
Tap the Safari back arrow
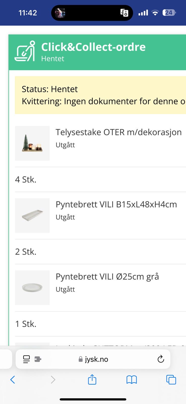pos(13,380)
